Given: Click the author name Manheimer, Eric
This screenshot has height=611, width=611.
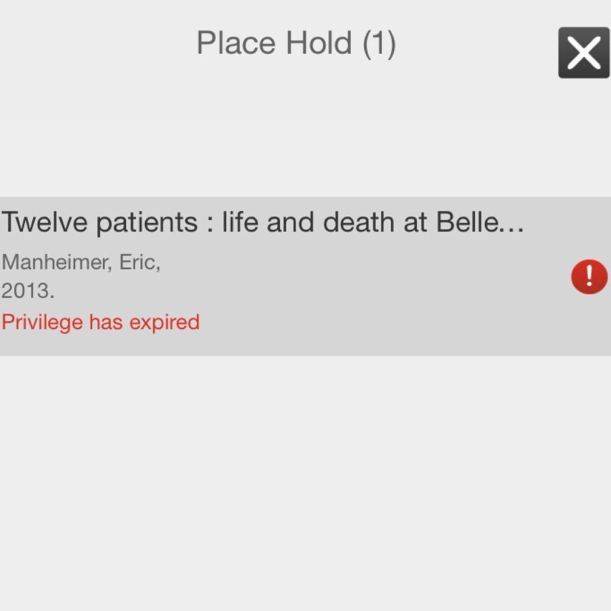Looking at the screenshot, I should point(81,263).
